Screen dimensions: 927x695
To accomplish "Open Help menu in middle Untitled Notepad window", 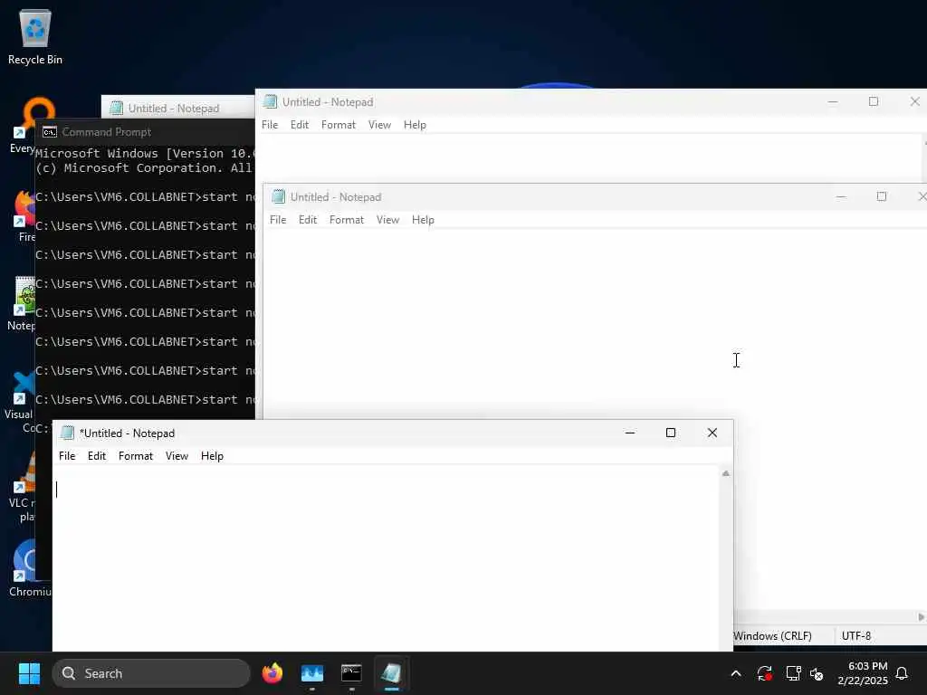I will click(x=423, y=220).
